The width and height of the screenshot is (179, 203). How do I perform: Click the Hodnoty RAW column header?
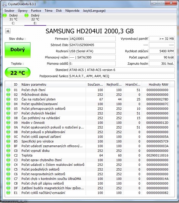tap(156, 85)
